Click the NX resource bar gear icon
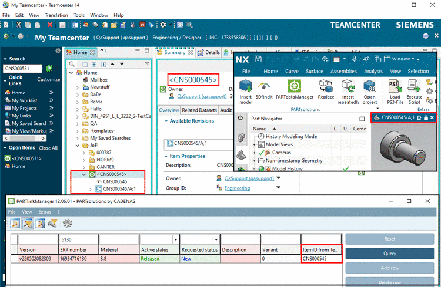441x287 pixels. [240, 118]
